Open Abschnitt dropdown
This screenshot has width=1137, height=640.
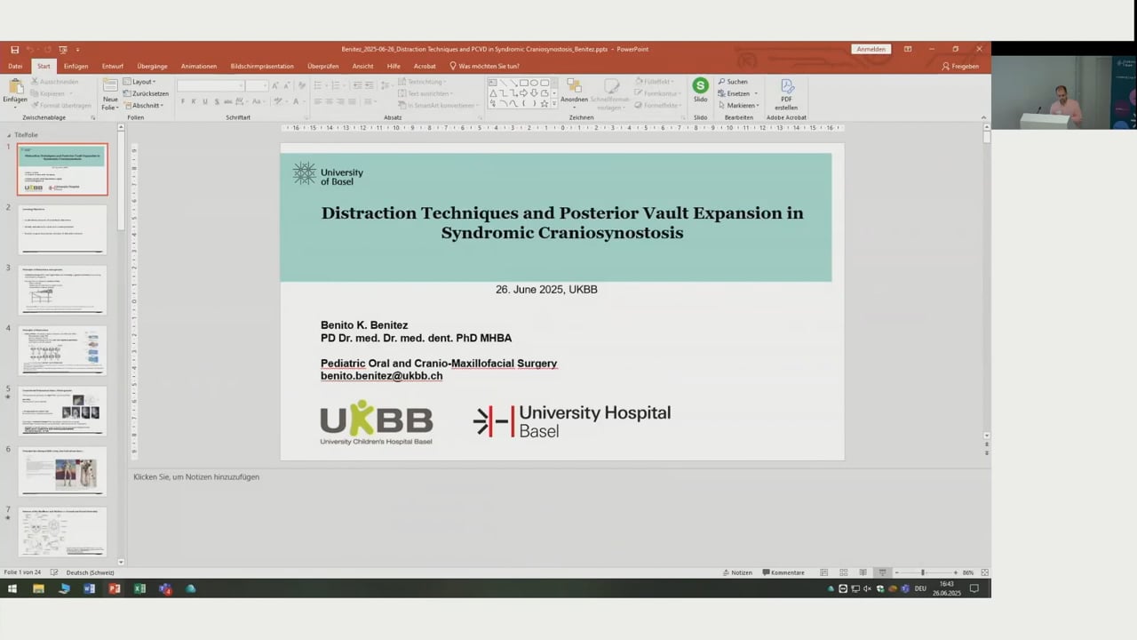click(x=144, y=105)
